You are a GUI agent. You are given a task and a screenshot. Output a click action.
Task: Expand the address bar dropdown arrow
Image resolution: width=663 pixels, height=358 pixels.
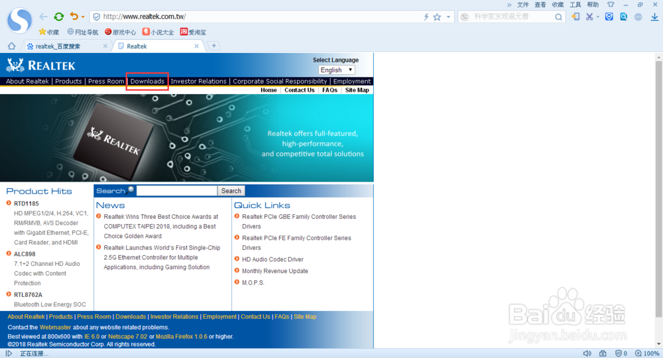coord(448,17)
